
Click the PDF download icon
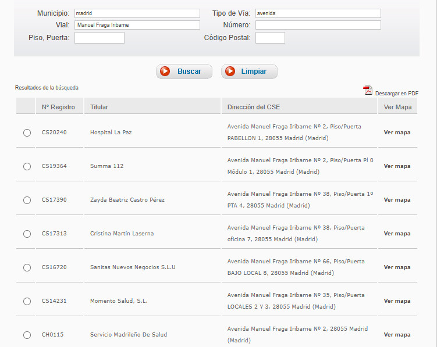[x=368, y=90]
